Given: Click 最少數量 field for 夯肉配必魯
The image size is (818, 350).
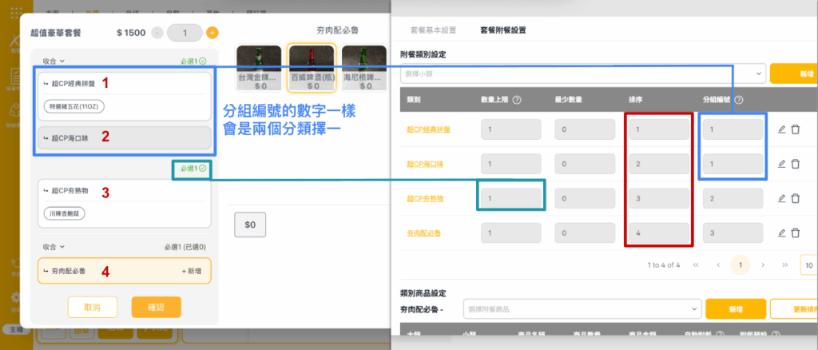Looking at the screenshot, I should tap(585, 233).
